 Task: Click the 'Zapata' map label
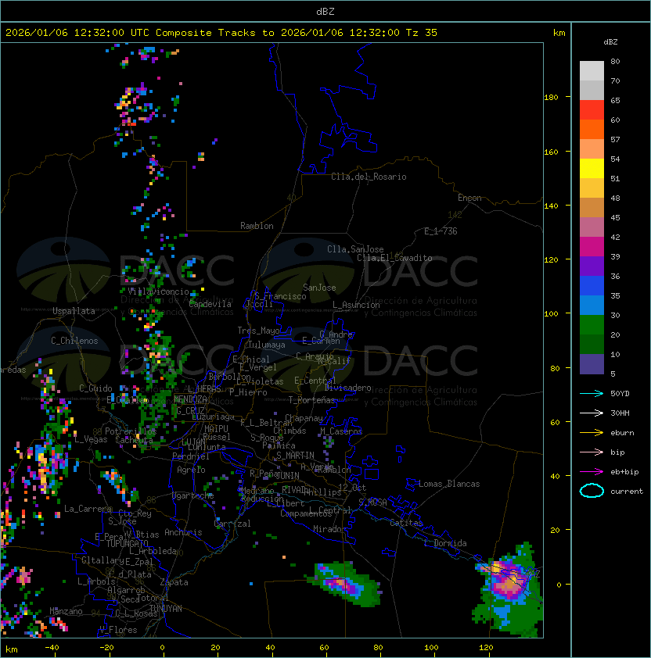(x=174, y=582)
